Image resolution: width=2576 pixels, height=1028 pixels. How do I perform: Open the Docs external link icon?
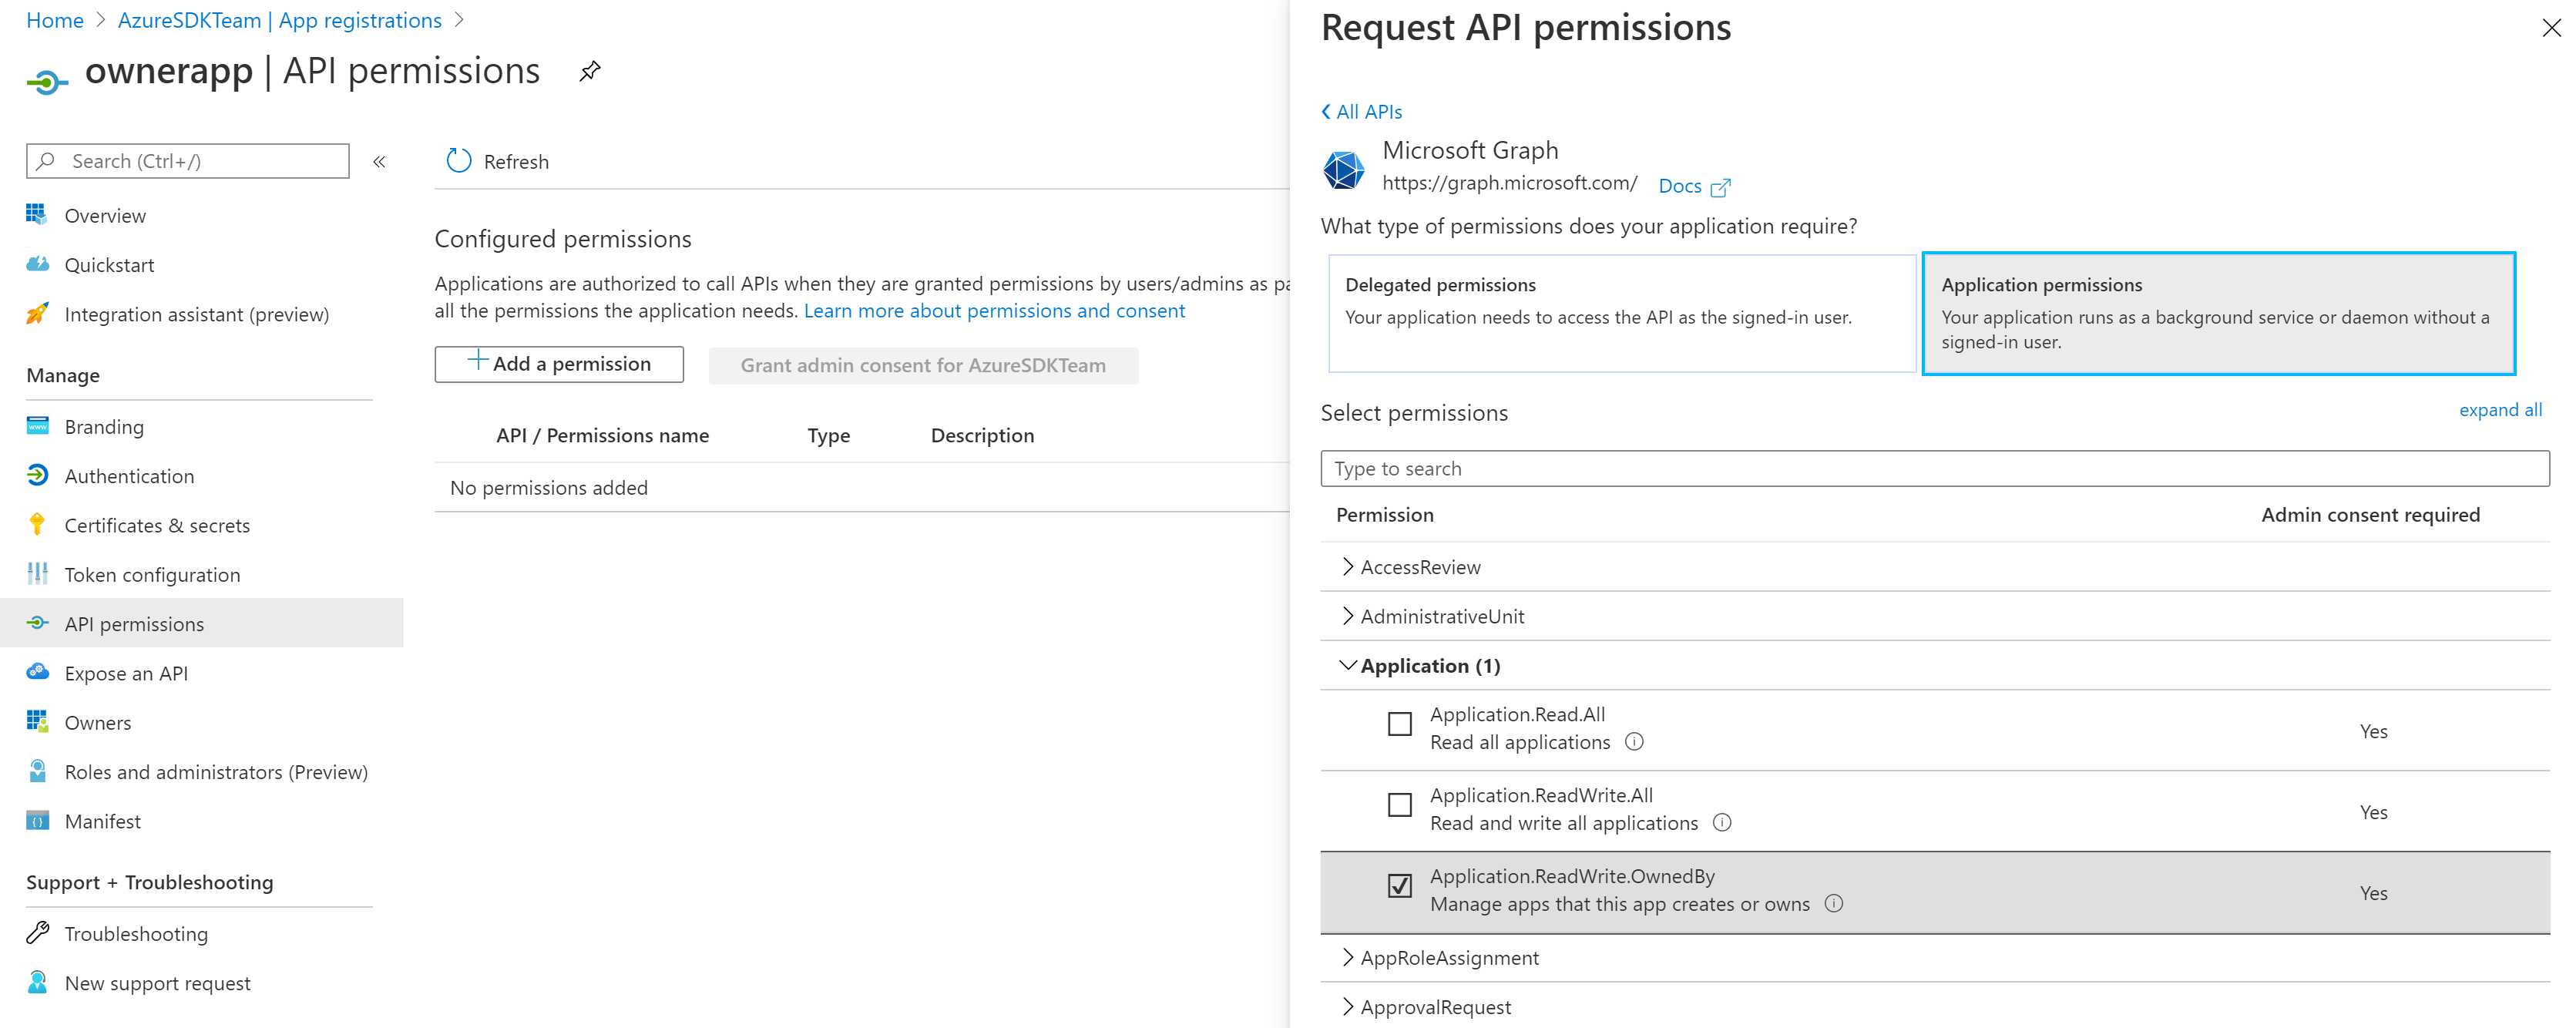(1720, 187)
